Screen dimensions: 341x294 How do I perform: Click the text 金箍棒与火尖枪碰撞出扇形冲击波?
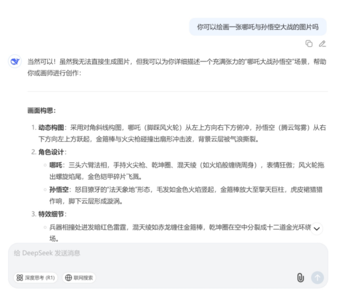[144, 139]
